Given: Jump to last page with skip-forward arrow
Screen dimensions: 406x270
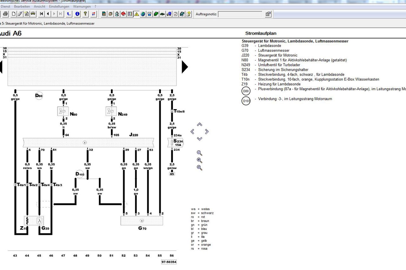Looking at the screenshot, I should [x=61, y=14].
